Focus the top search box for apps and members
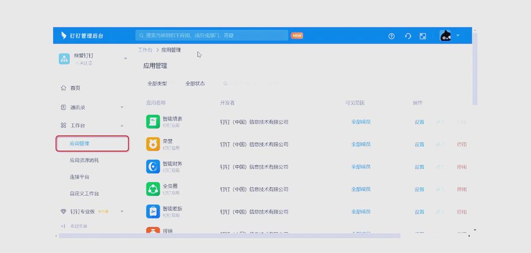 (212, 35)
